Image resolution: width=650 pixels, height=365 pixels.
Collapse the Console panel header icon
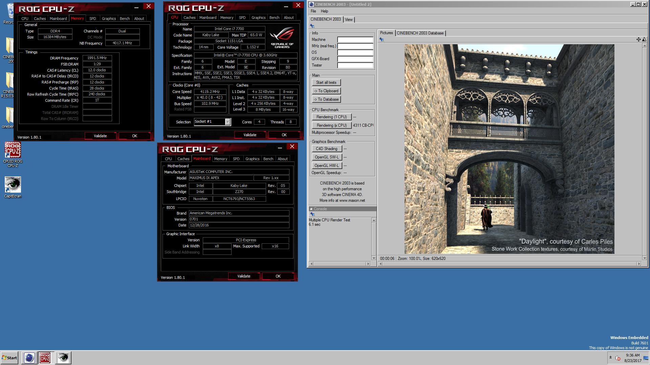(311, 209)
